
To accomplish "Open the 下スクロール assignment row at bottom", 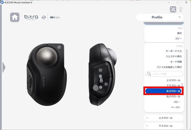I will point(164,126).
